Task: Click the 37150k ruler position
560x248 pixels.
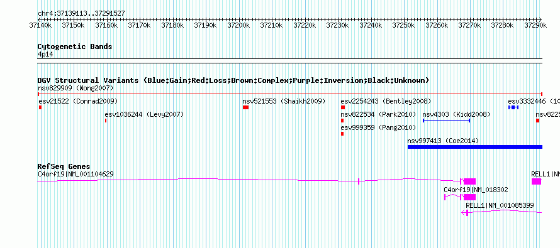Action: point(73,25)
